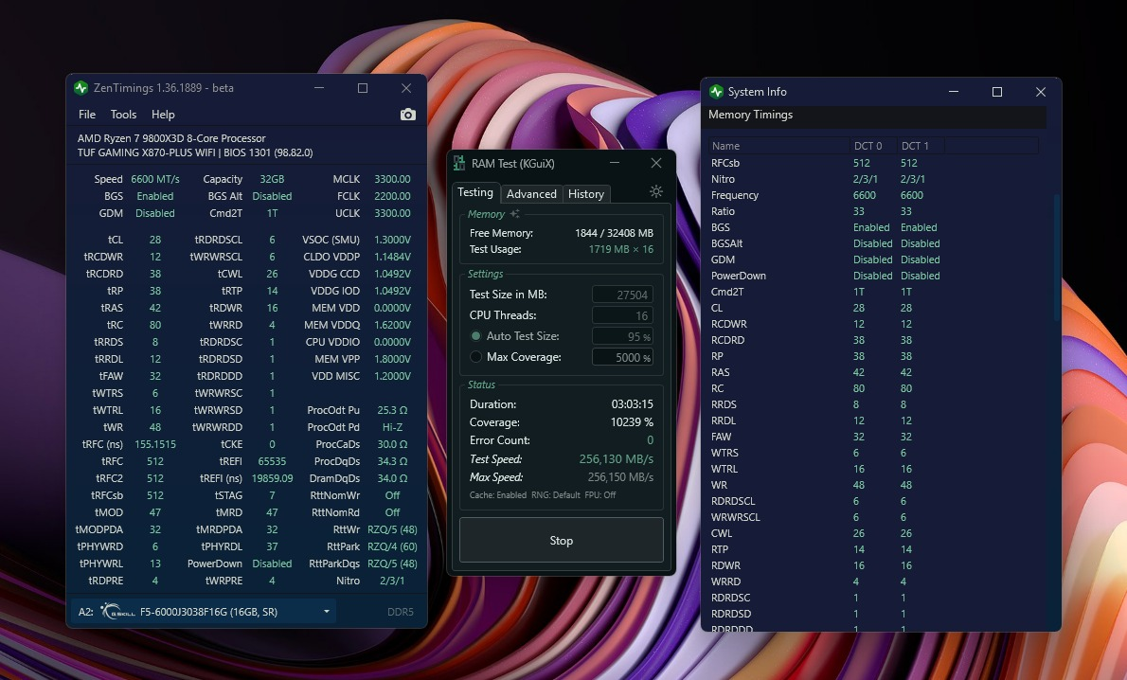The width and height of the screenshot is (1127, 680).
Task: Open the Tools menu in ZenTimings
Action: (123, 115)
